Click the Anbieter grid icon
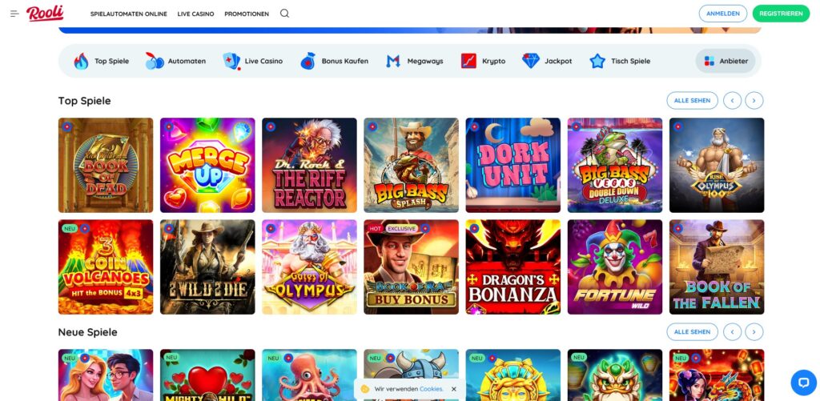The height and width of the screenshot is (401, 820). [x=709, y=61]
